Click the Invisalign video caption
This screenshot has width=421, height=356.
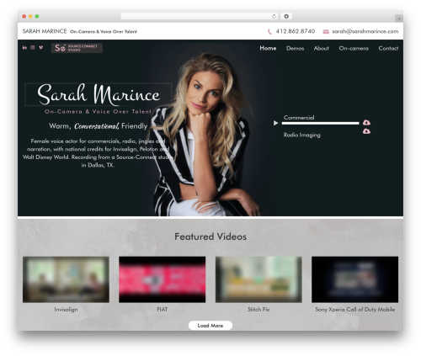pos(66,310)
